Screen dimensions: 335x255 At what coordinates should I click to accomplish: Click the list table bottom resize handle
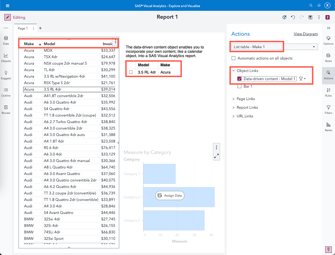tap(69, 248)
